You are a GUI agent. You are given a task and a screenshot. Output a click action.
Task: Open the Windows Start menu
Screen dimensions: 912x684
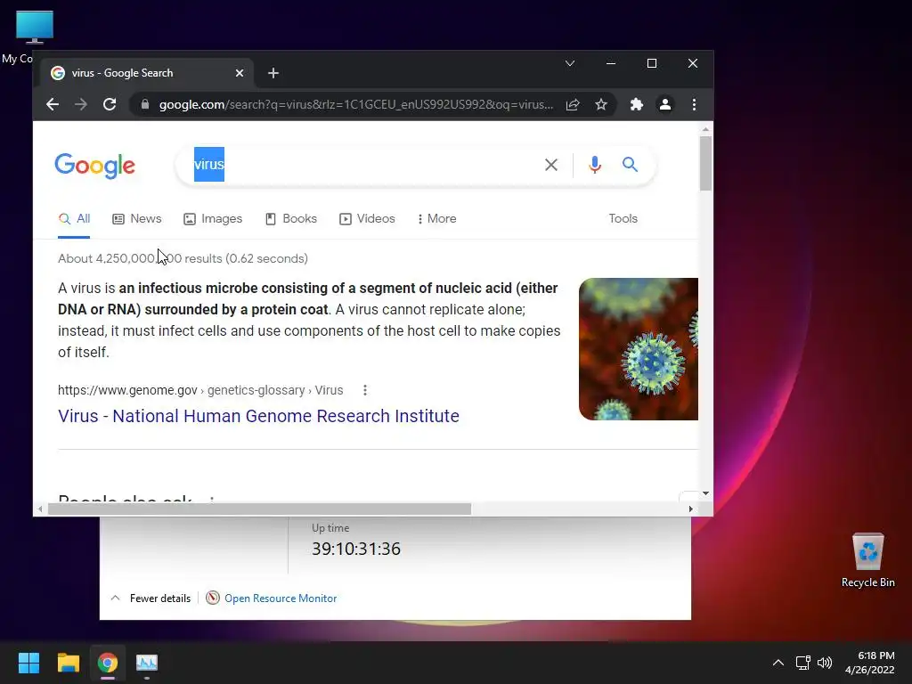tap(28, 663)
